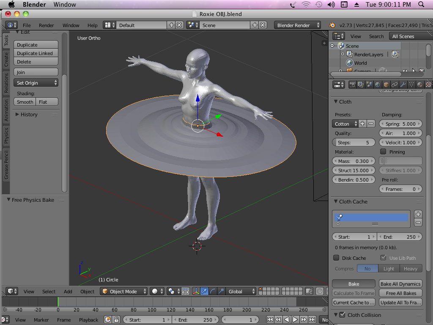Open the Object Mode dropdown
Viewport: 433px width, 325px height.
[x=124, y=291]
